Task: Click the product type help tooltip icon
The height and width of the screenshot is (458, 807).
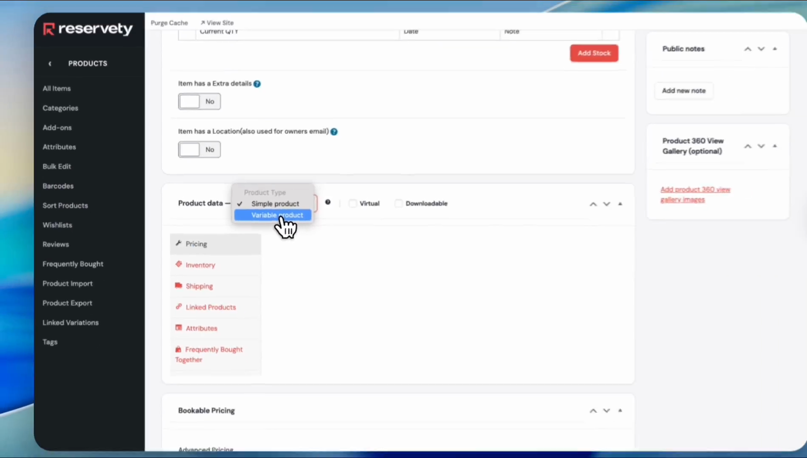Action: click(328, 202)
